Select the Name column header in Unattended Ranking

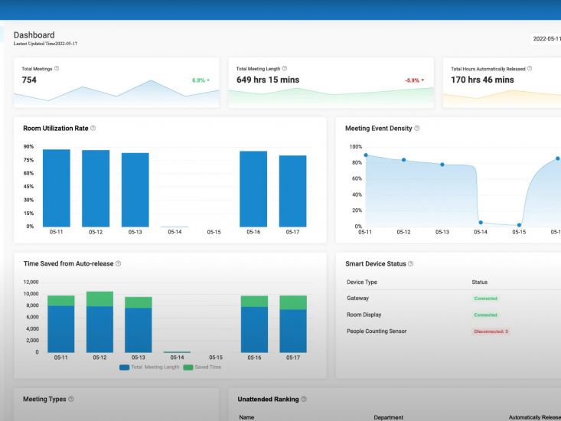[246, 417]
